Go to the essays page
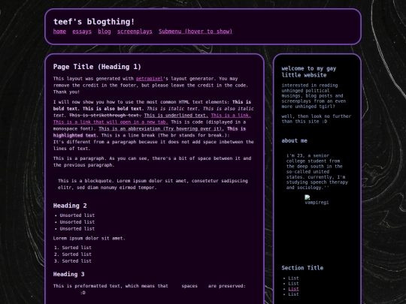 82,32
